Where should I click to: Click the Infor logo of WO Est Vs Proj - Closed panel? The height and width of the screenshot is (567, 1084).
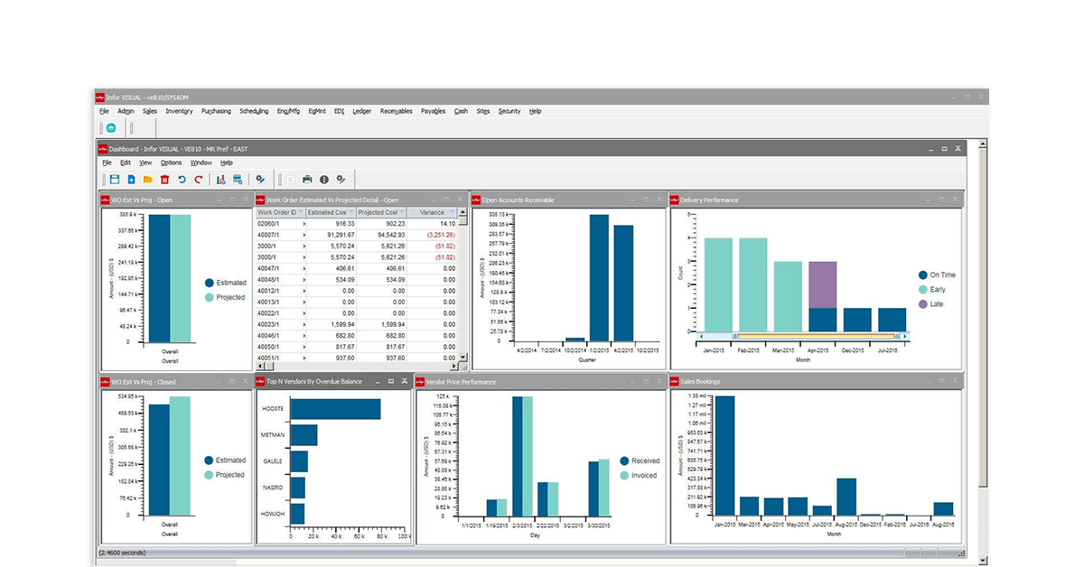tap(105, 382)
